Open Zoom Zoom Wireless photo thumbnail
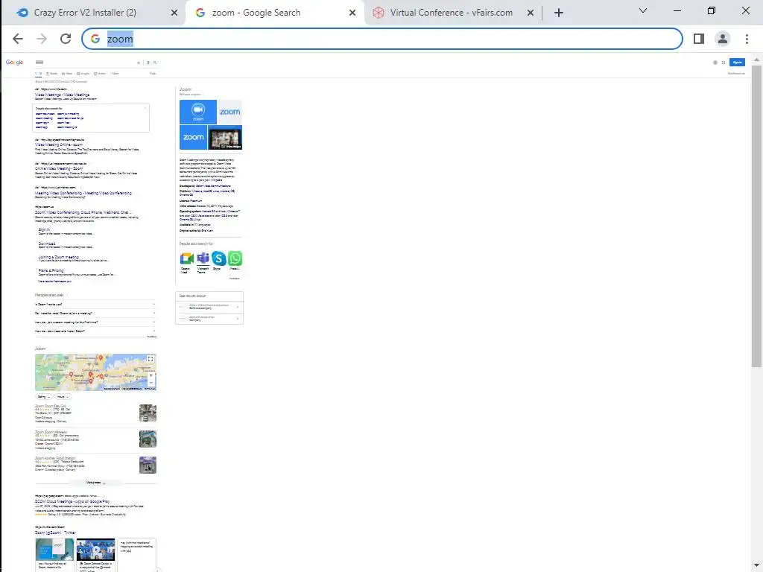The width and height of the screenshot is (763, 572). [x=148, y=439]
